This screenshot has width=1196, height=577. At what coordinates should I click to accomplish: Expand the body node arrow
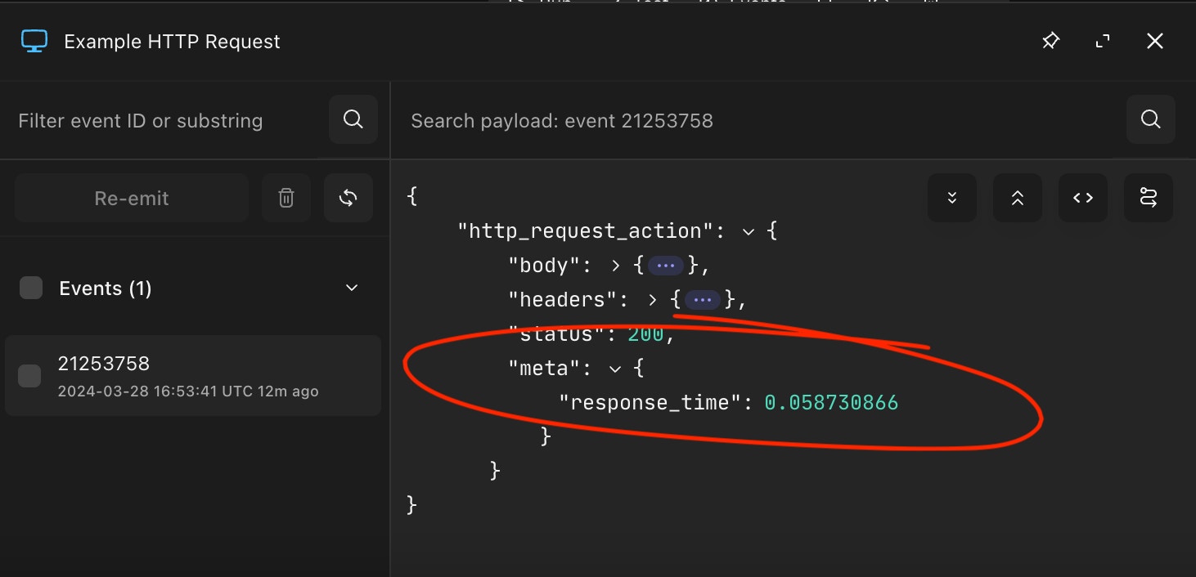coord(616,266)
